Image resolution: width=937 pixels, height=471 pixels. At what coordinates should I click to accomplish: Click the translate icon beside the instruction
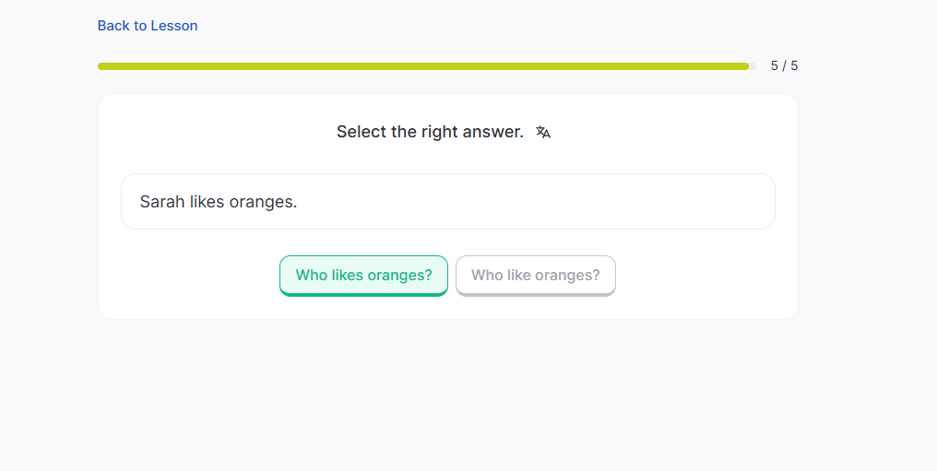coord(543,133)
